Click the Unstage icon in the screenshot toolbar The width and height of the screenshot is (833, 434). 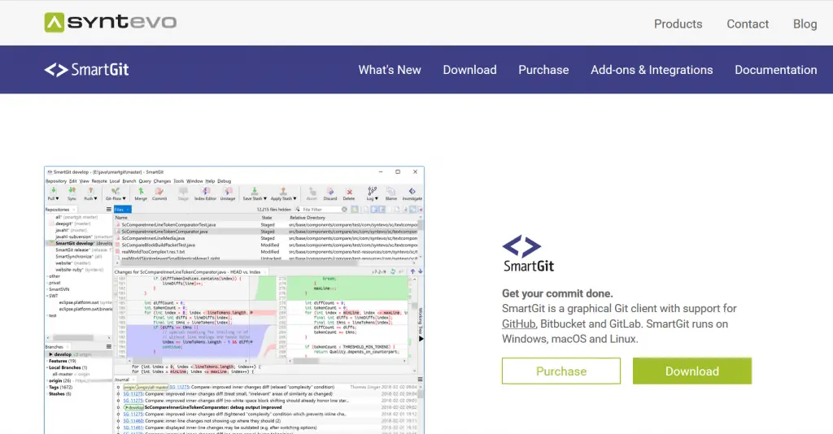point(228,193)
